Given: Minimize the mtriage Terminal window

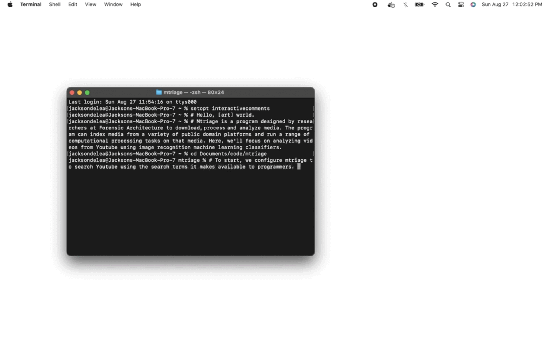Looking at the screenshot, I should point(80,93).
